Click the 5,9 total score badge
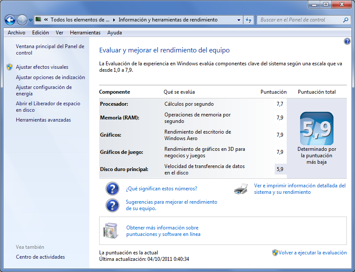Screen dimensions: 355x272 [316, 128]
